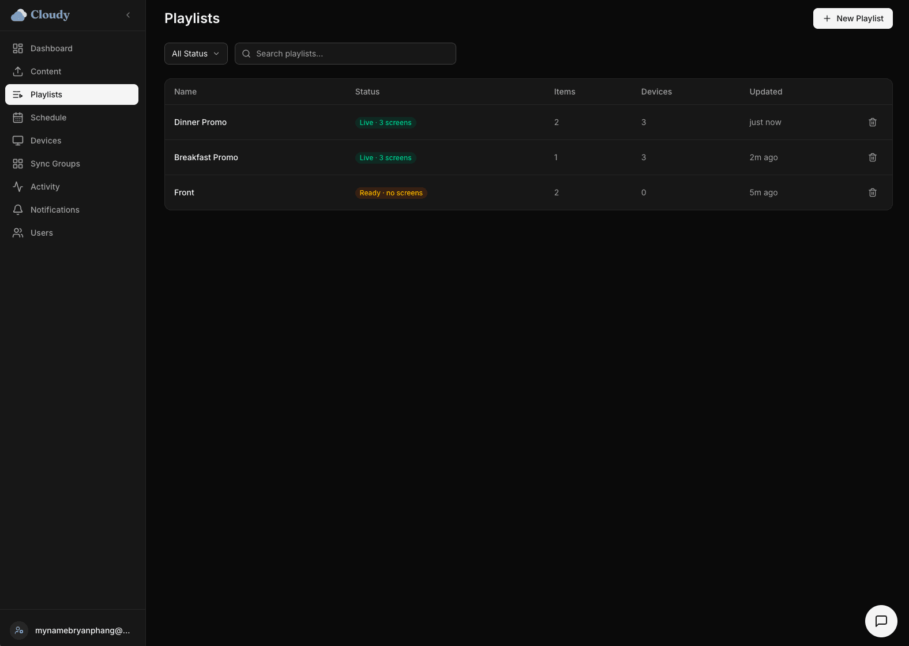Click the user avatar icon at sidebar bottom
The width and height of the screenshot is (909, 646).
(19, 630)
